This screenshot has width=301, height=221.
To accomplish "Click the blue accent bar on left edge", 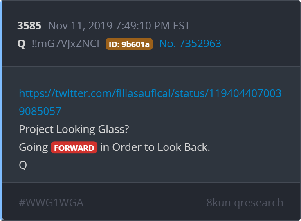I will 1,110.
